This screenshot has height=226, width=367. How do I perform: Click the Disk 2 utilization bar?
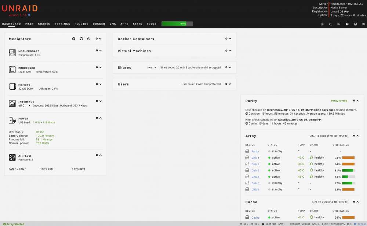tap(349, 164)
